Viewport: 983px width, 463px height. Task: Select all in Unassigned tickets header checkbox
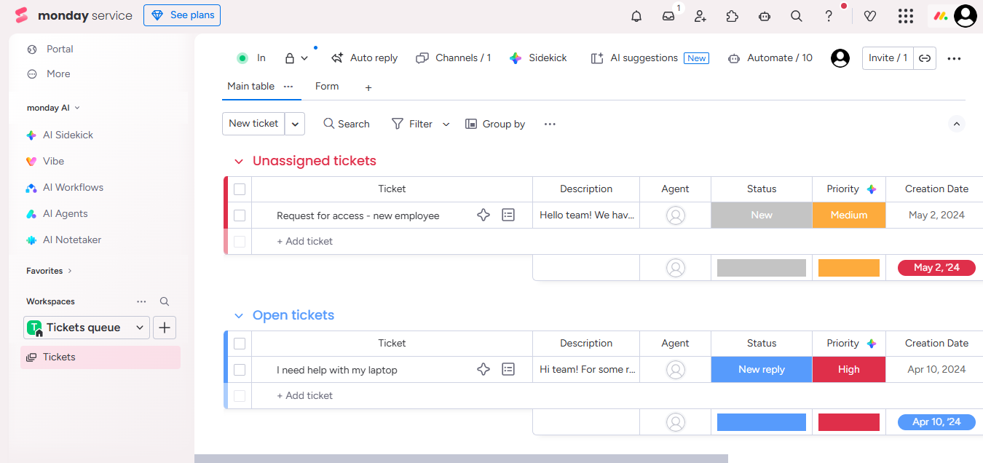click(240, 189)
